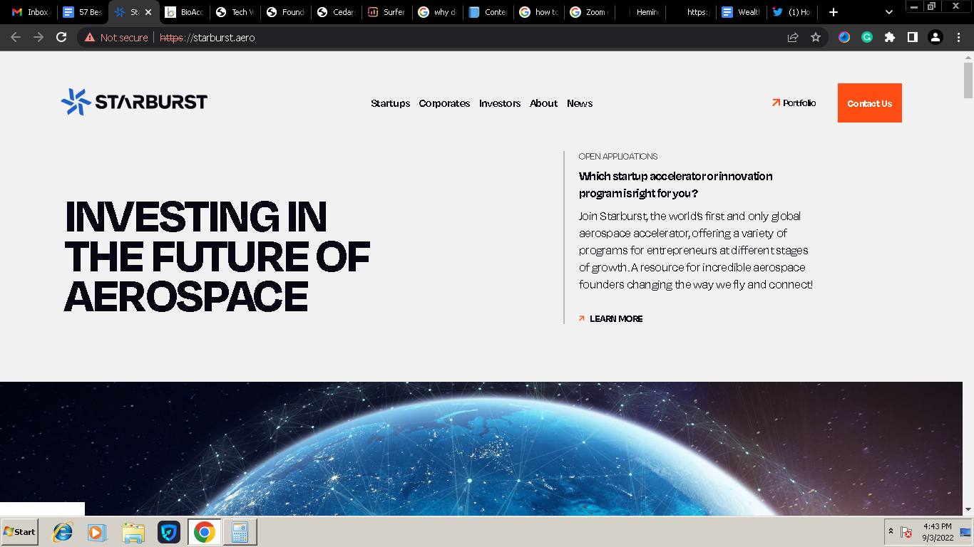974x547 pixels.
Task: Click the browser forward arrow
Action: [39, 37]
